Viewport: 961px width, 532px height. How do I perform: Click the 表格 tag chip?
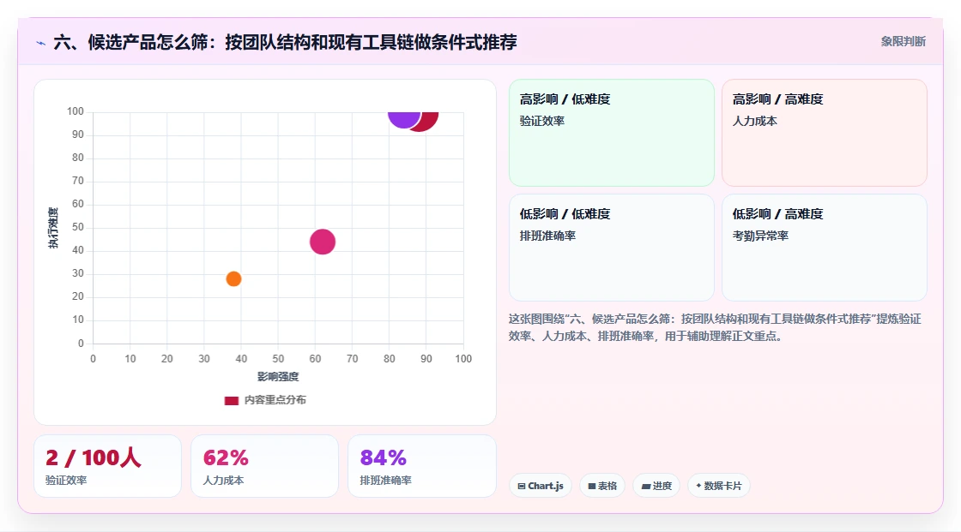point(602,486)
